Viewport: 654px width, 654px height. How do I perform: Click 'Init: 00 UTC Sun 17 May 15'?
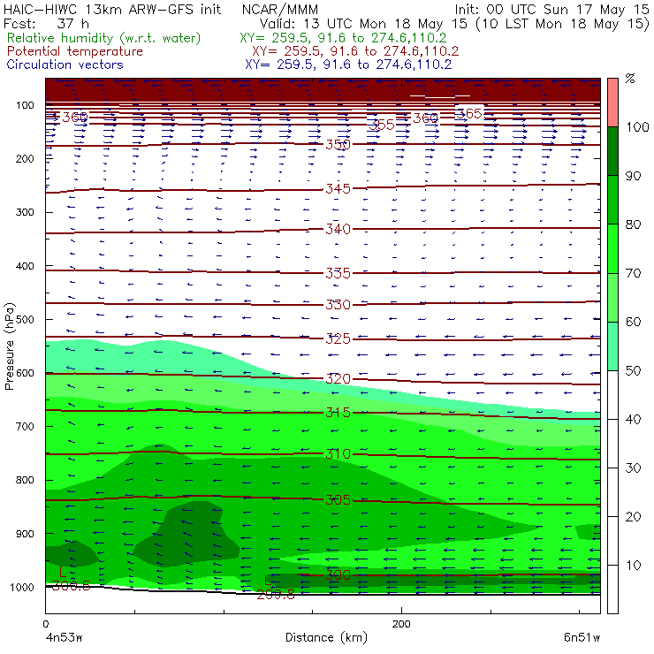[x=551, y=9]
